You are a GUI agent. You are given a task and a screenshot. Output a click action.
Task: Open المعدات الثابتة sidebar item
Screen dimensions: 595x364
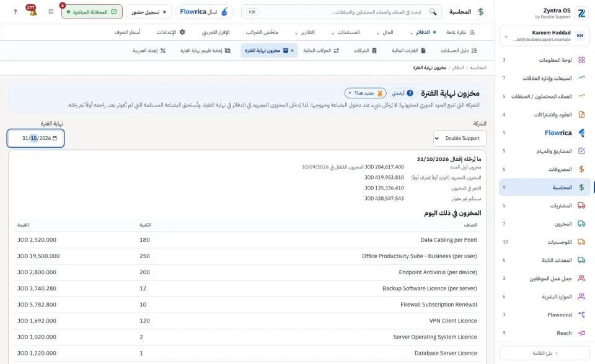coord(545,260)
